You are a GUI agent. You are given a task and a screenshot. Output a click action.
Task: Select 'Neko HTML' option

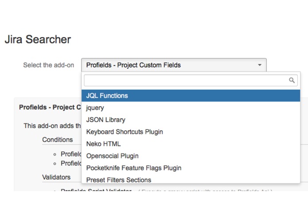pos(191,144)
